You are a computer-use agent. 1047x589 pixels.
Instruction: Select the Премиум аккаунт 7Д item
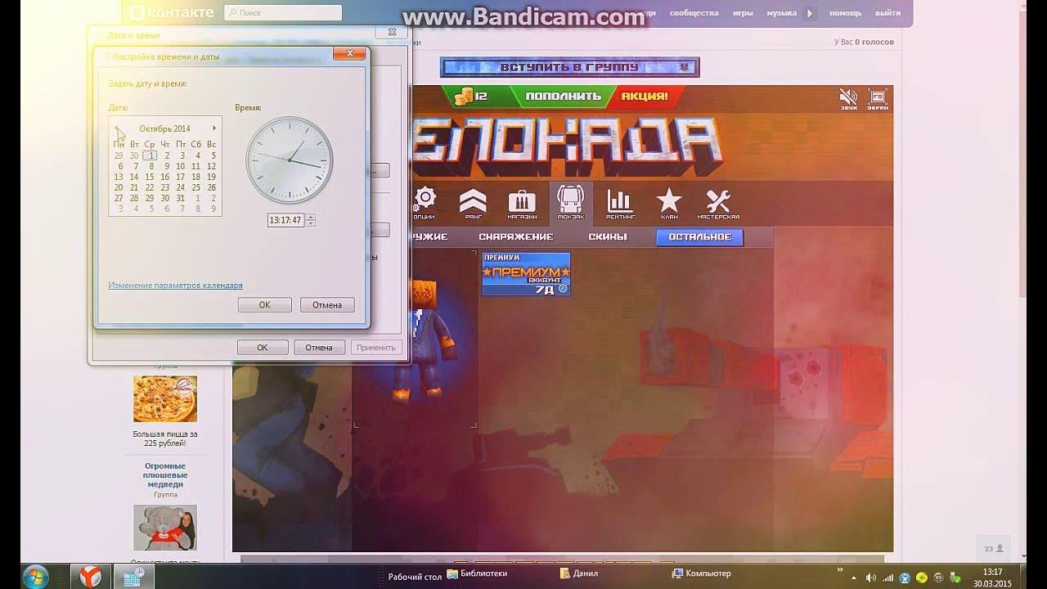[x=526, y=274]
